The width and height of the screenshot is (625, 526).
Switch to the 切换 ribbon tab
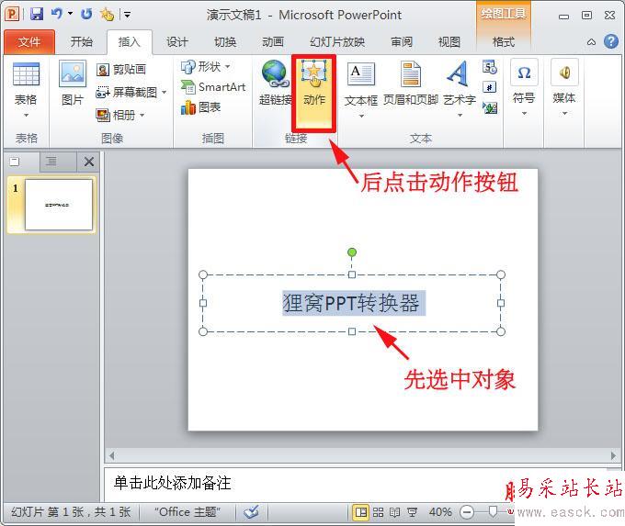225,42
